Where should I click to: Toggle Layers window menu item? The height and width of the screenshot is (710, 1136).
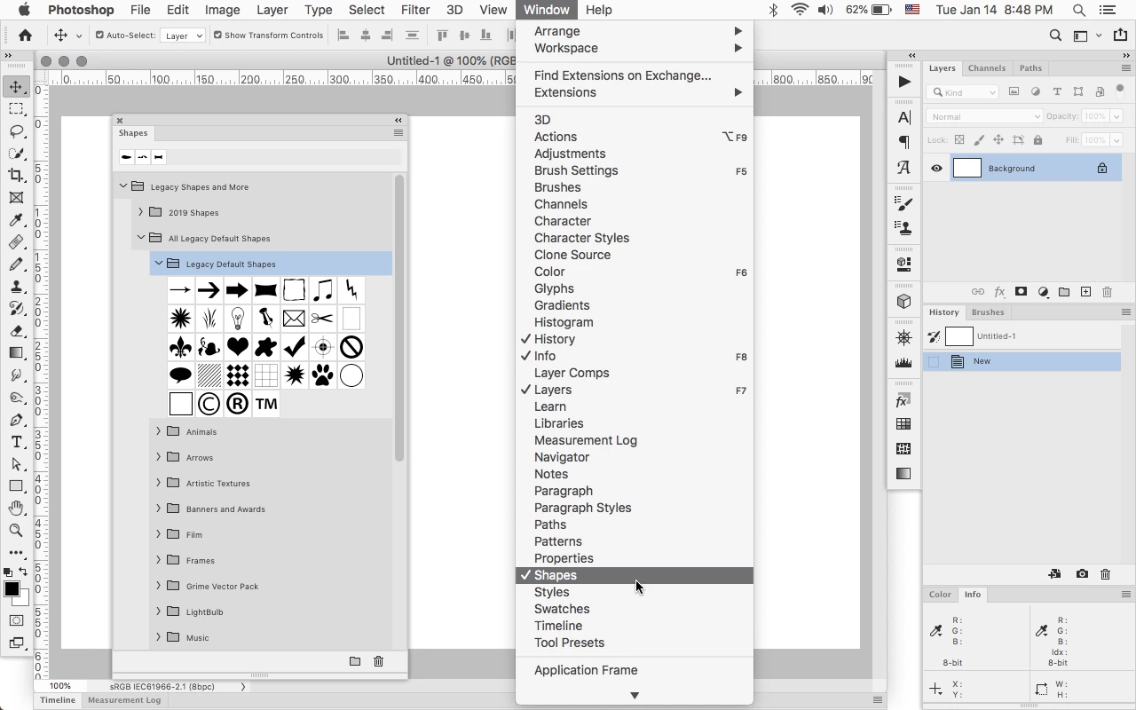[x=634, y=390]
